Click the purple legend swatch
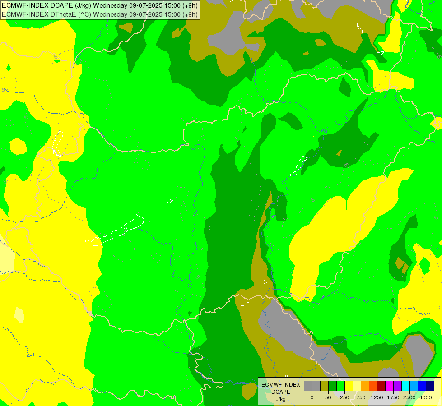The image size is (442, 406). [397, 386]
